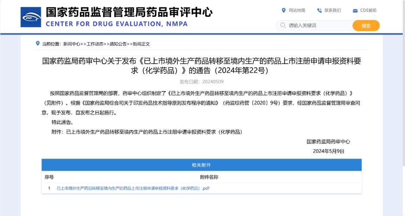Go to 工作动态 in breadcrumb
This screenshot has width=405, height=216.
coord(95,44)
